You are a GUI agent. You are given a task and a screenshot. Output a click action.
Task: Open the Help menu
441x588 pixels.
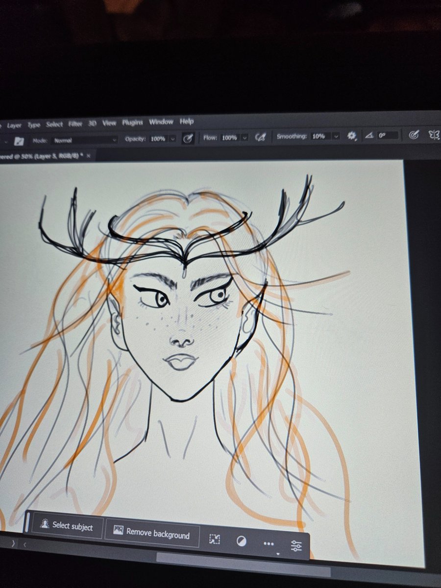pyautogui.click(x=187, y=122)
